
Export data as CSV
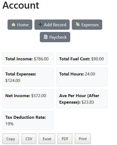(29, 139)
